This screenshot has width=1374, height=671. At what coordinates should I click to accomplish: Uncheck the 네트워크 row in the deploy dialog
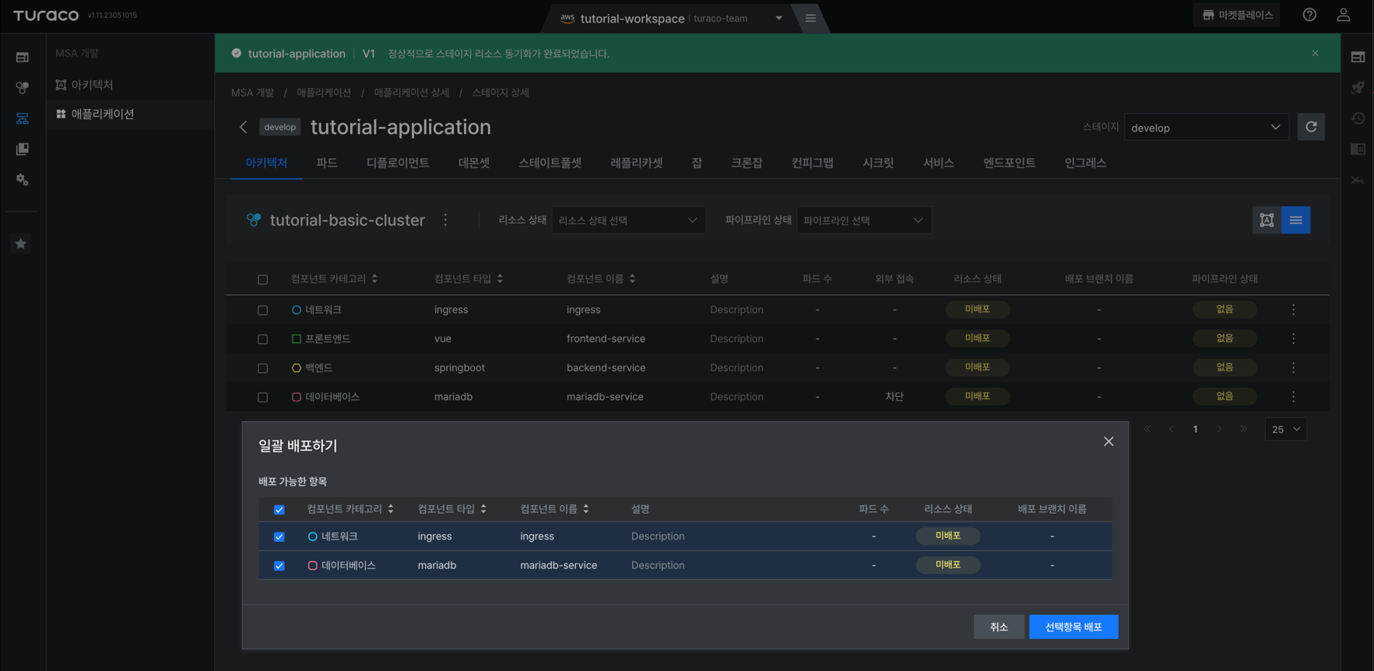tap(279, 537)
